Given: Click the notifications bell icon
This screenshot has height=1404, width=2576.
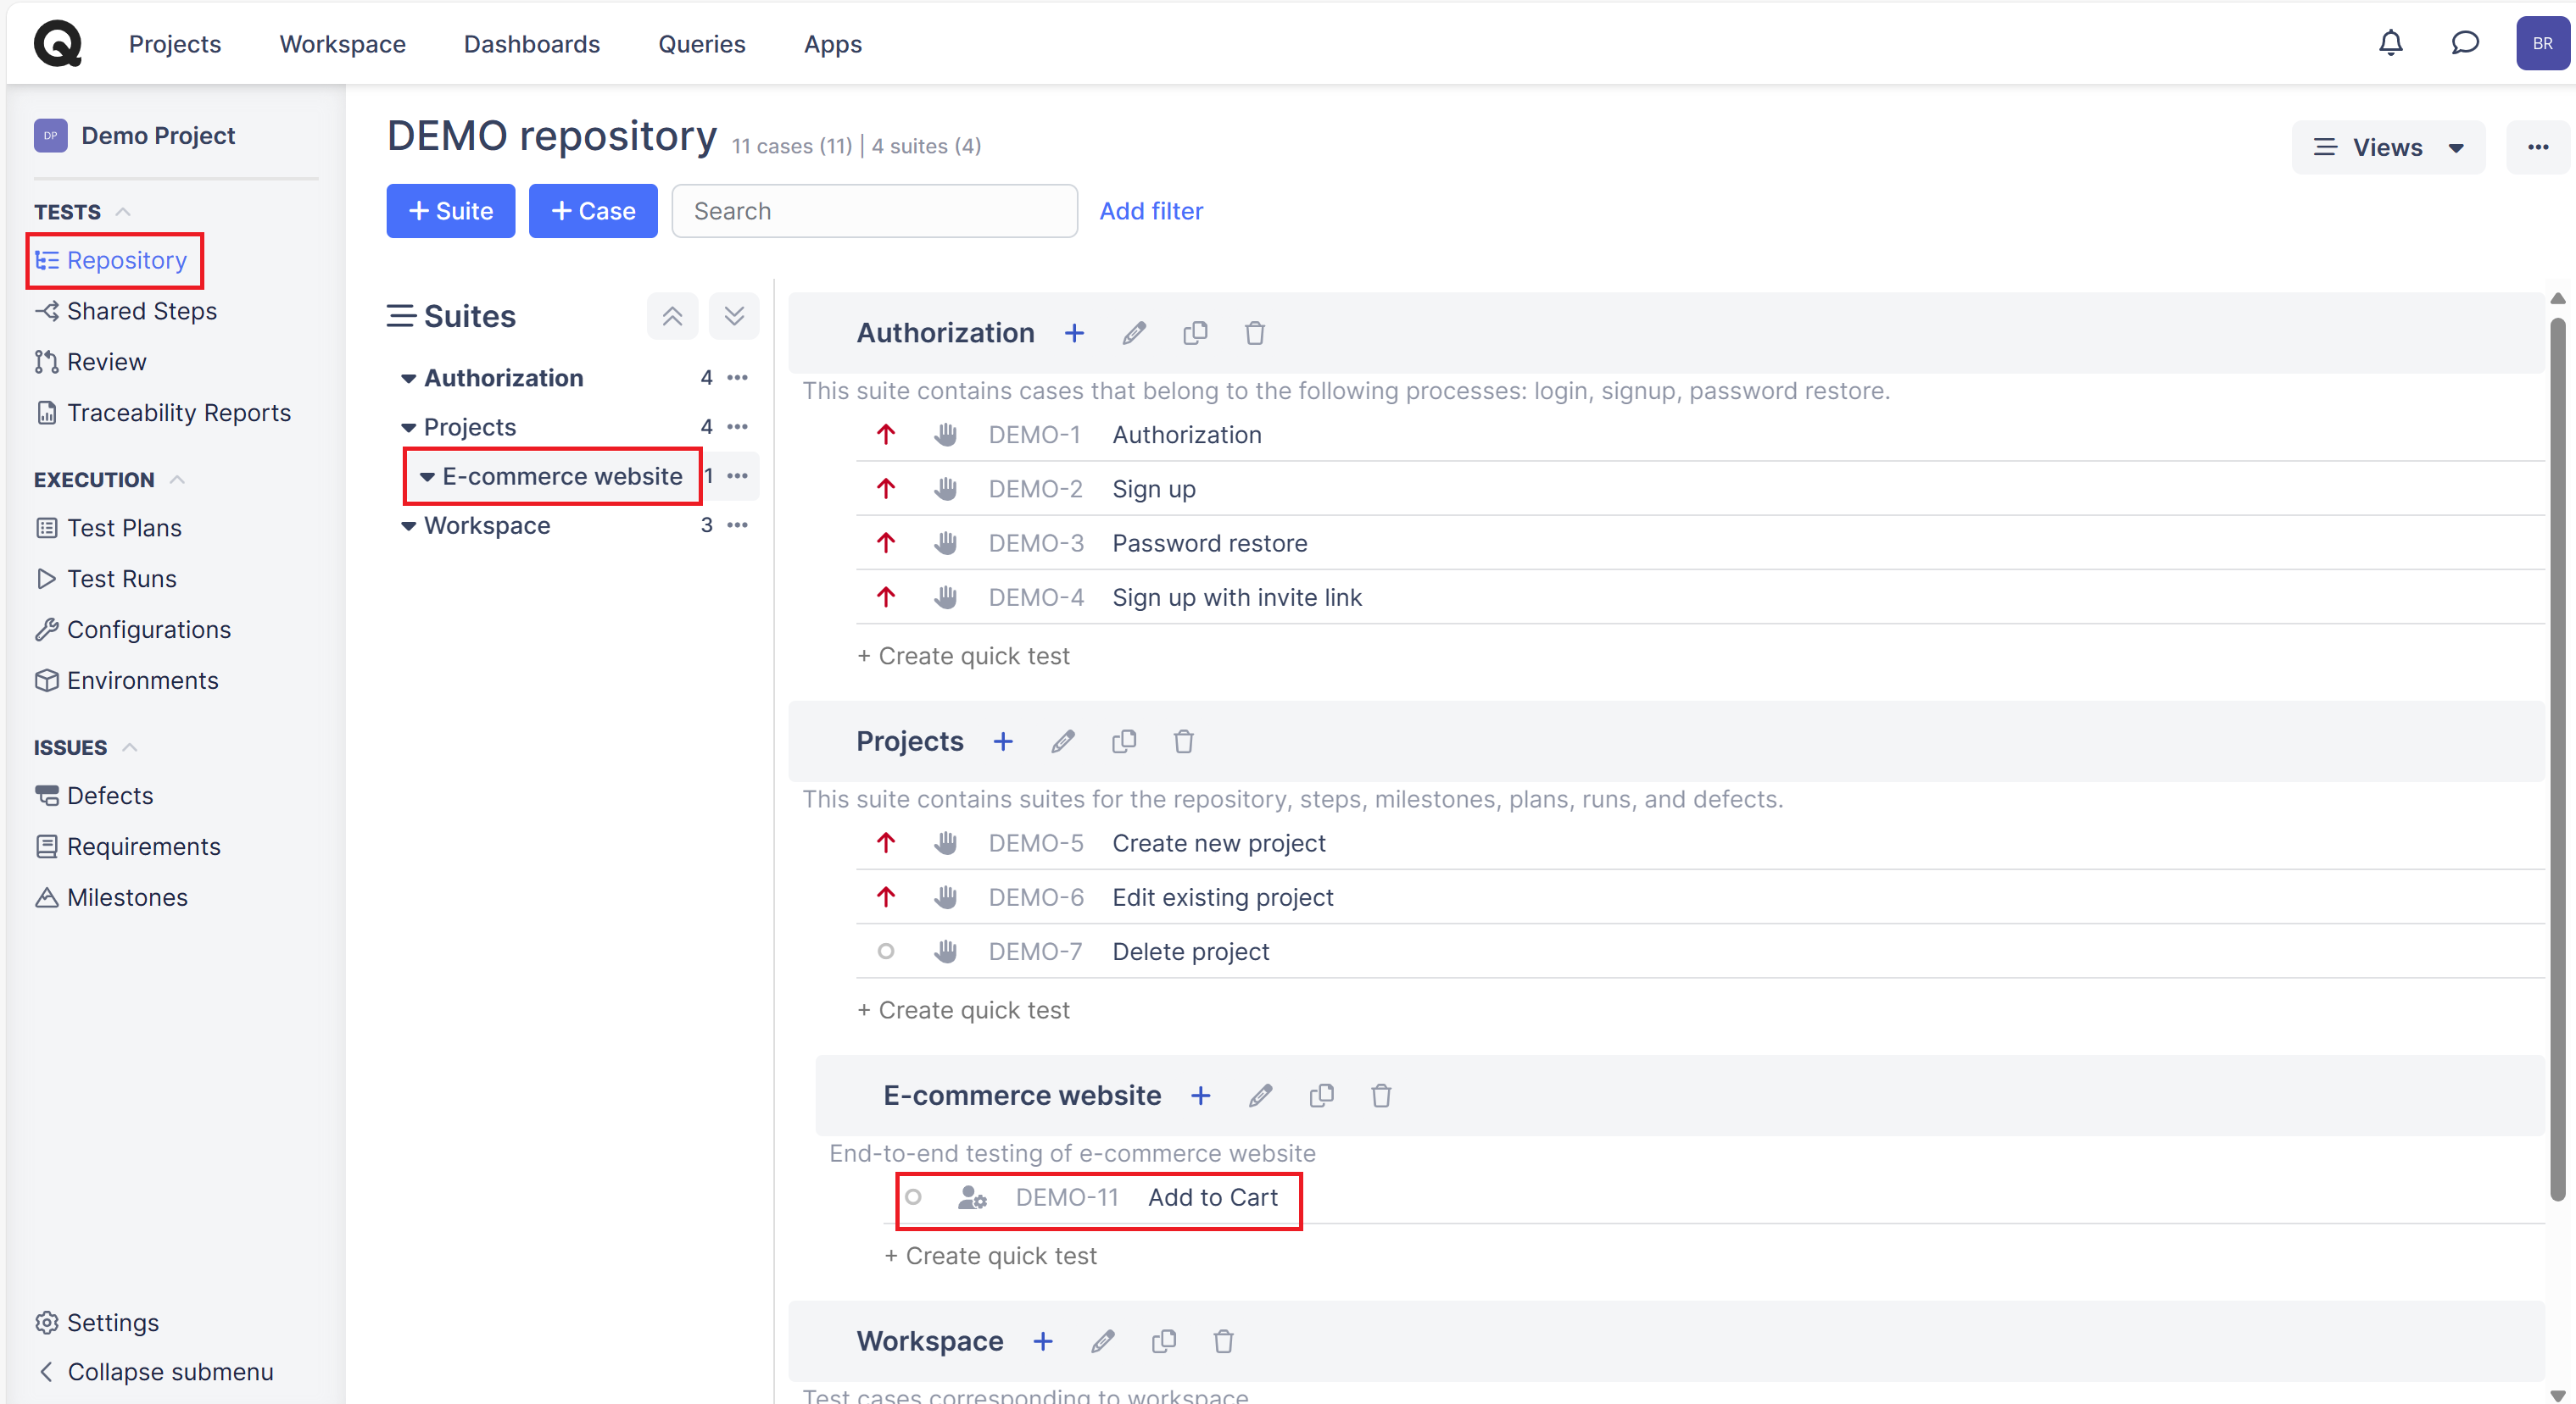Looking at the screenshot, I should tap(2390, 43).
